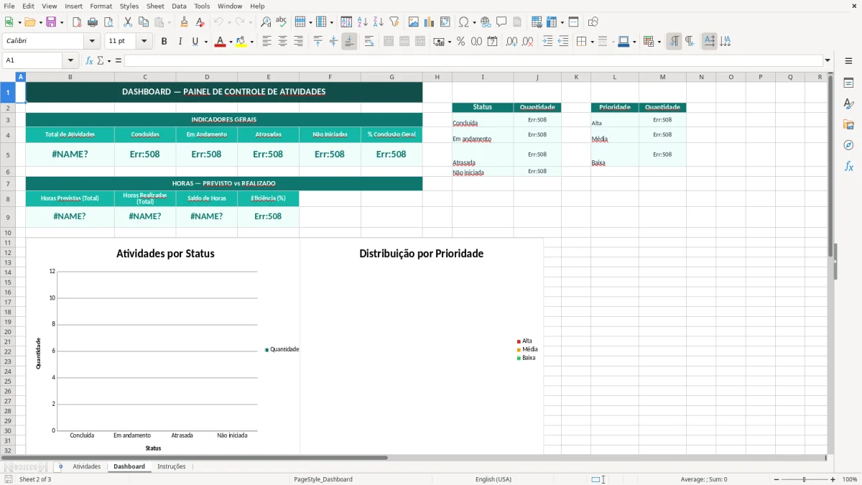This screenshot has height=485, width=862.
Task: Open the Sheet menu
Action: coord(155,6)
